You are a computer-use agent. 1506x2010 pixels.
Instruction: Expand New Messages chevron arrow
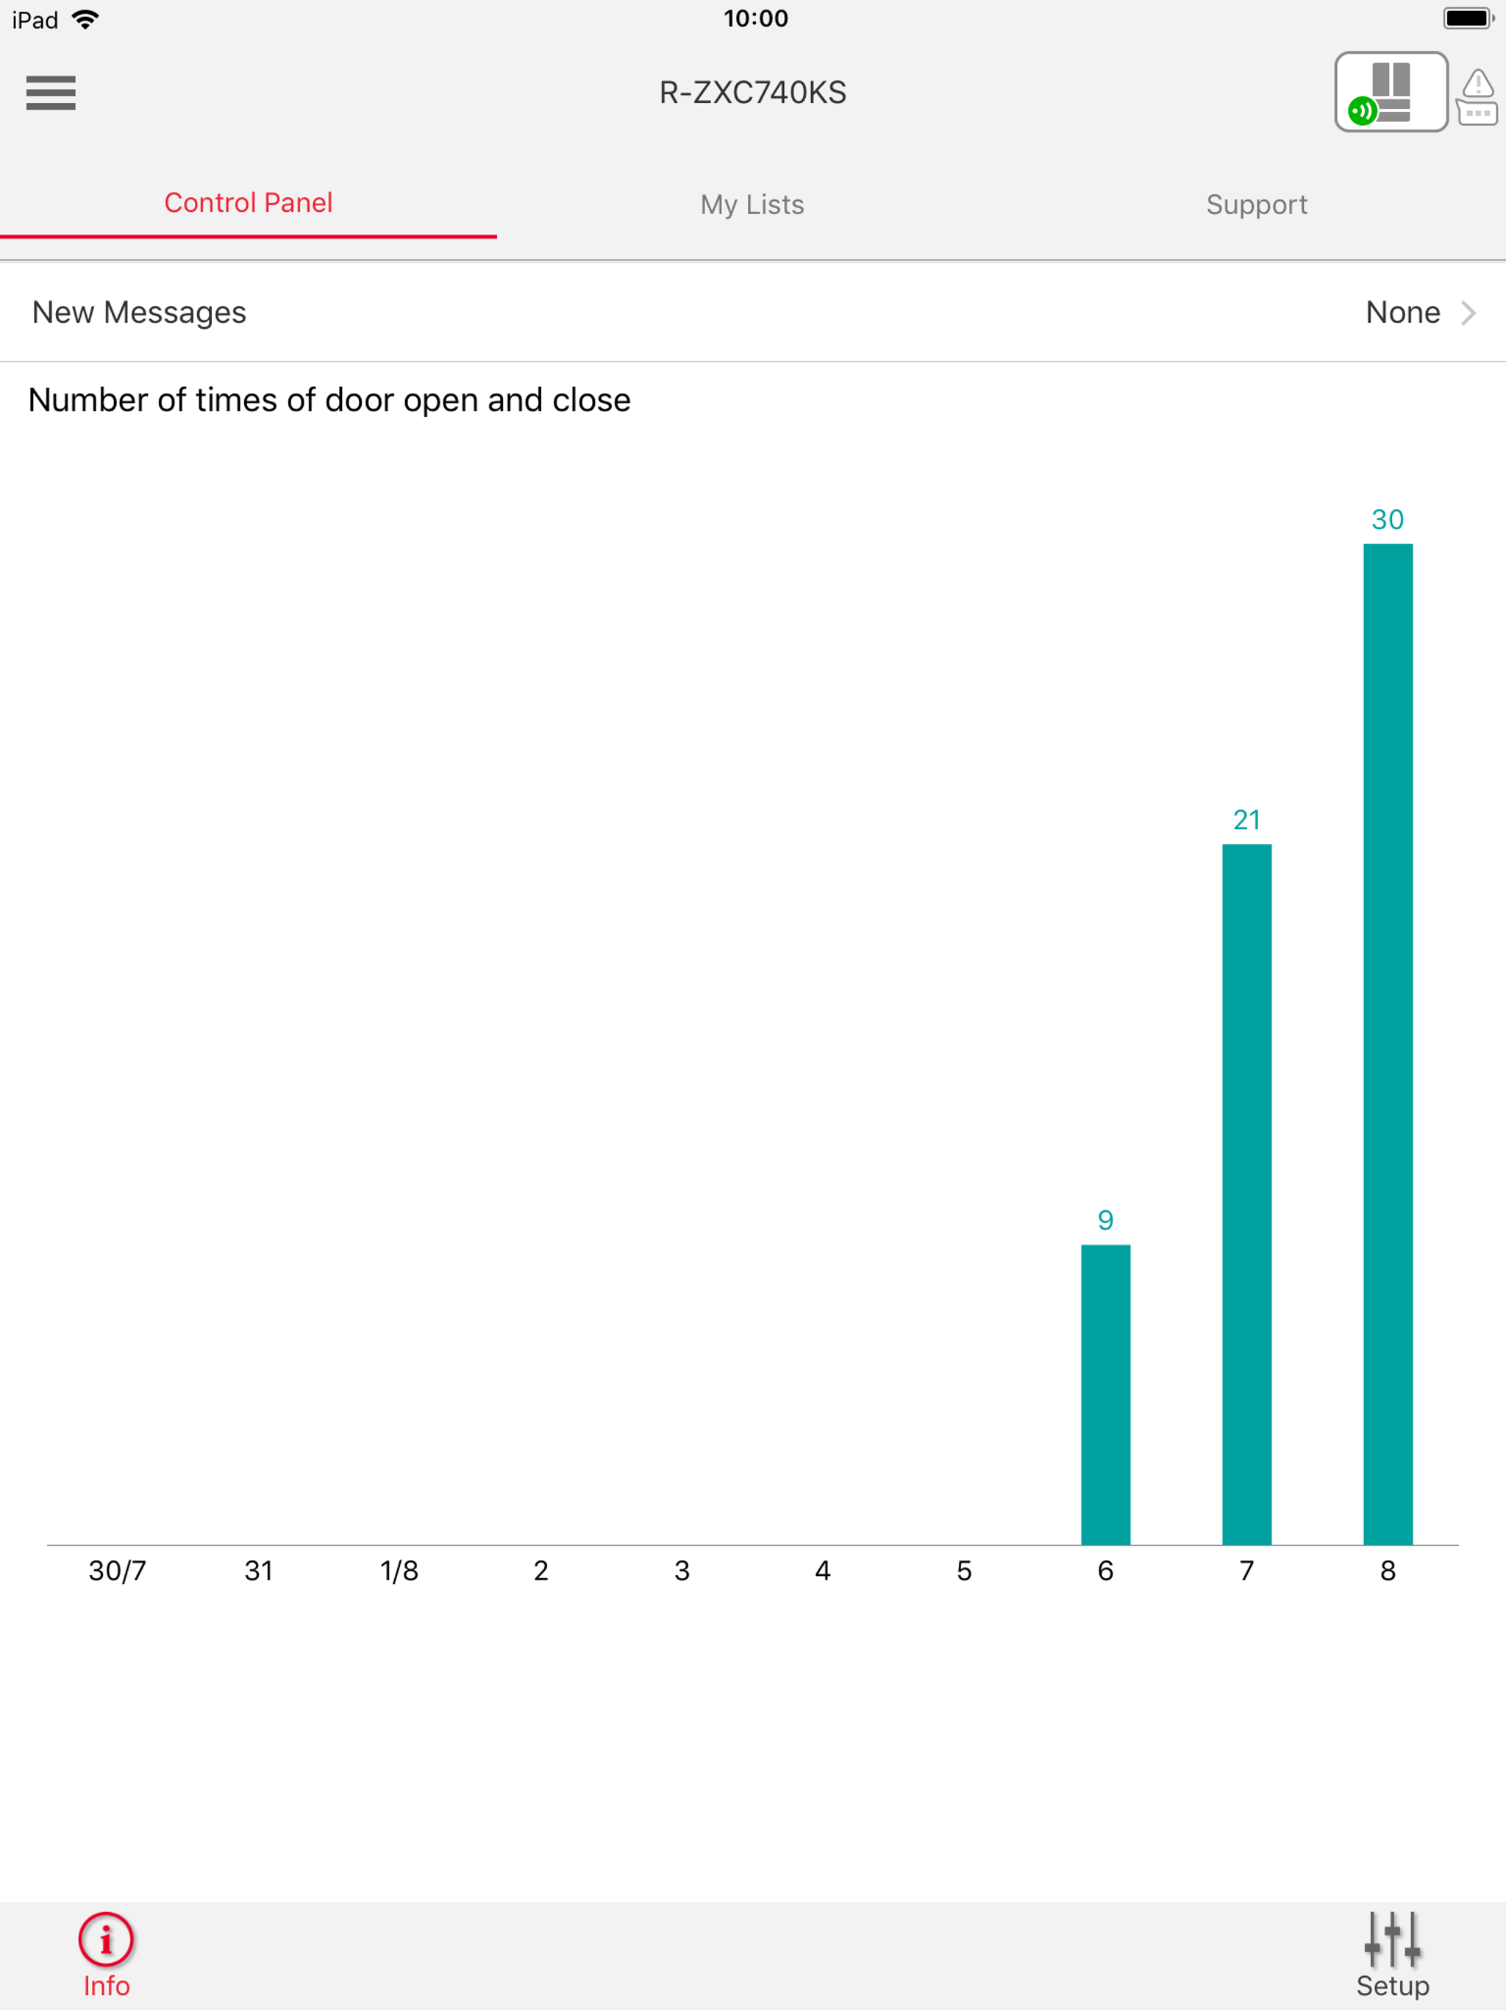pyautogui.click(x=1468, y=313)
